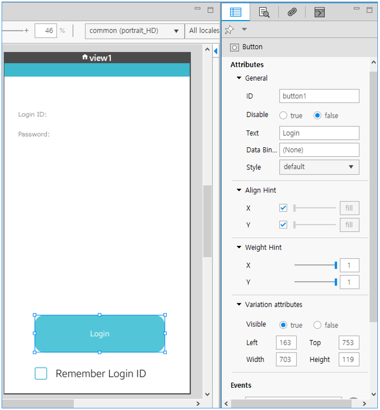Open the Properties tab with table icon
This screenshot has height=410, width=380.
click(x=235, y=12)
